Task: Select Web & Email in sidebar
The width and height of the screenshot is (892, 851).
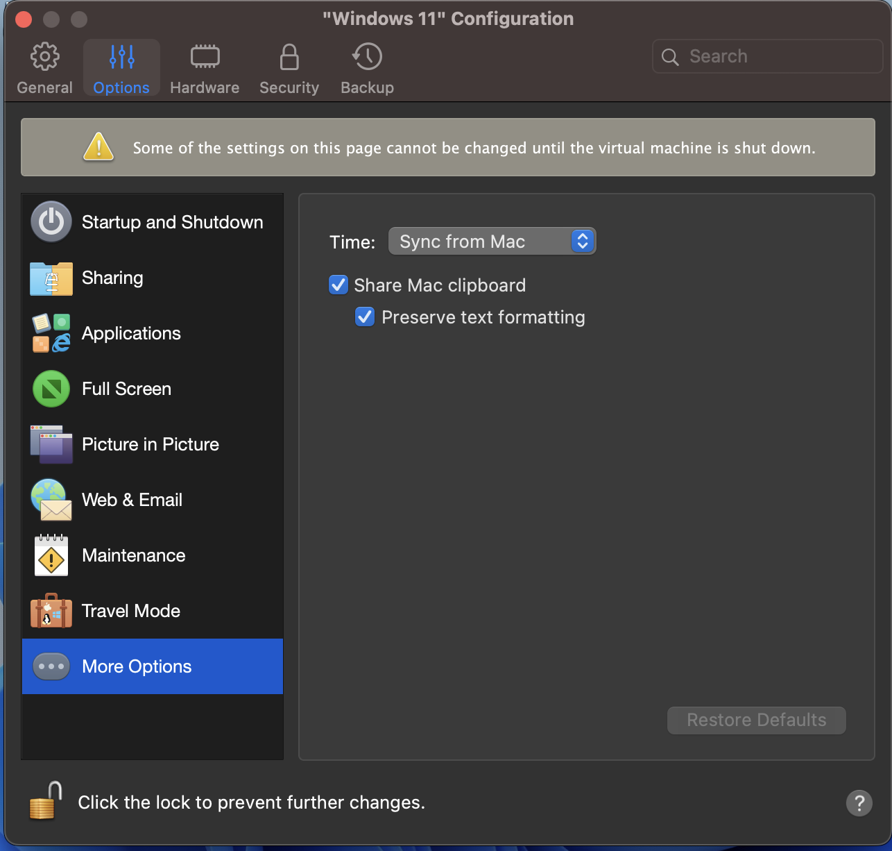Action: [x=153, y=500]
